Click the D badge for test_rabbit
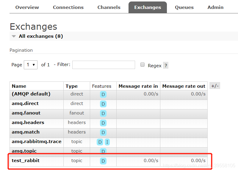This screenshot has height=171, width=238. point(103,161)
